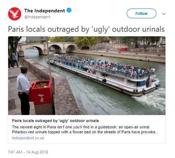Viewport: 175px width, 158px height.
Task: Visit the @Independent handle profile
Action: click(37, 17)
